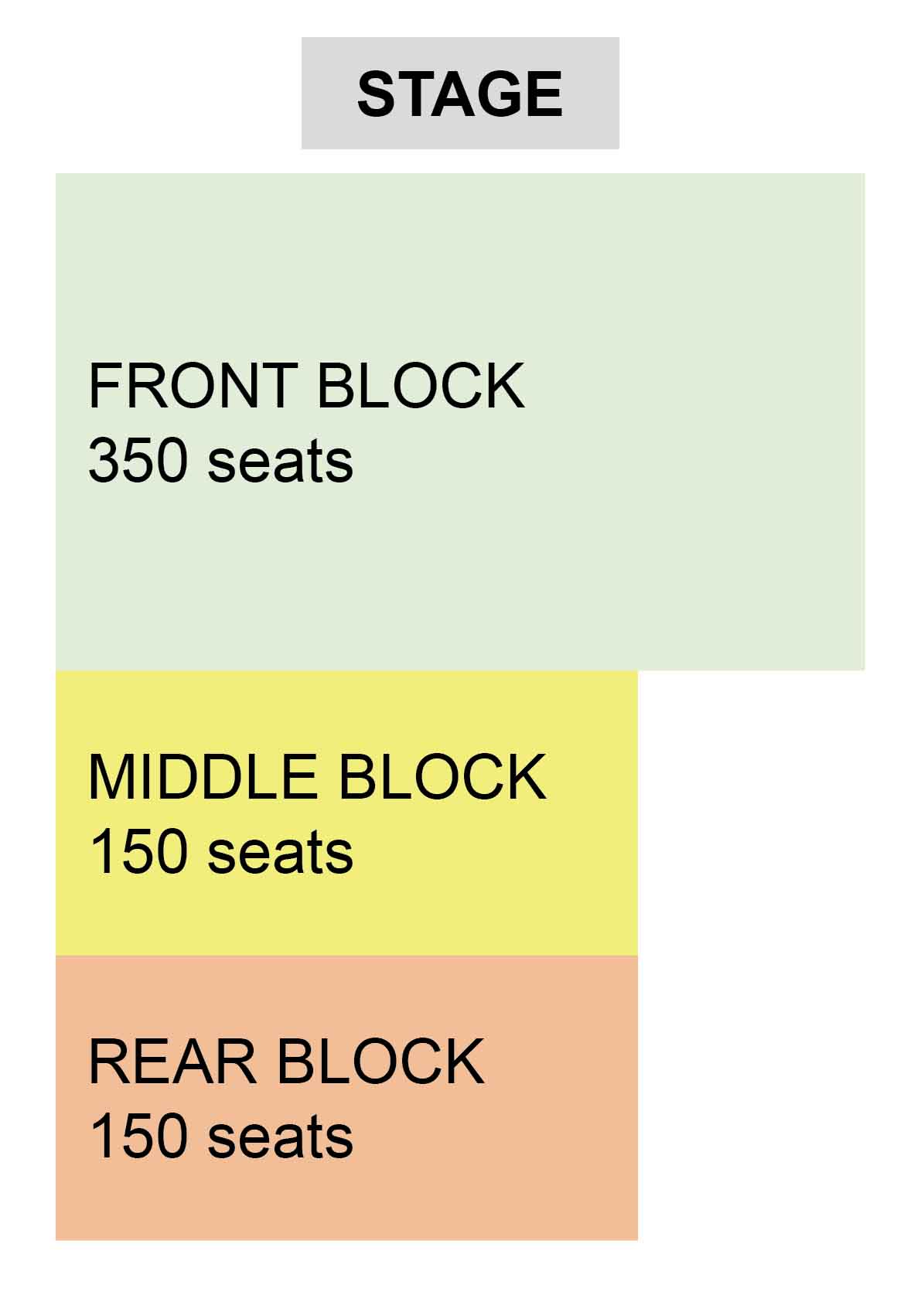The height and width of the screenshot is (1302, 921).
Task: Select the orange Rear Block area
Action: click(x=346, y=1098)
